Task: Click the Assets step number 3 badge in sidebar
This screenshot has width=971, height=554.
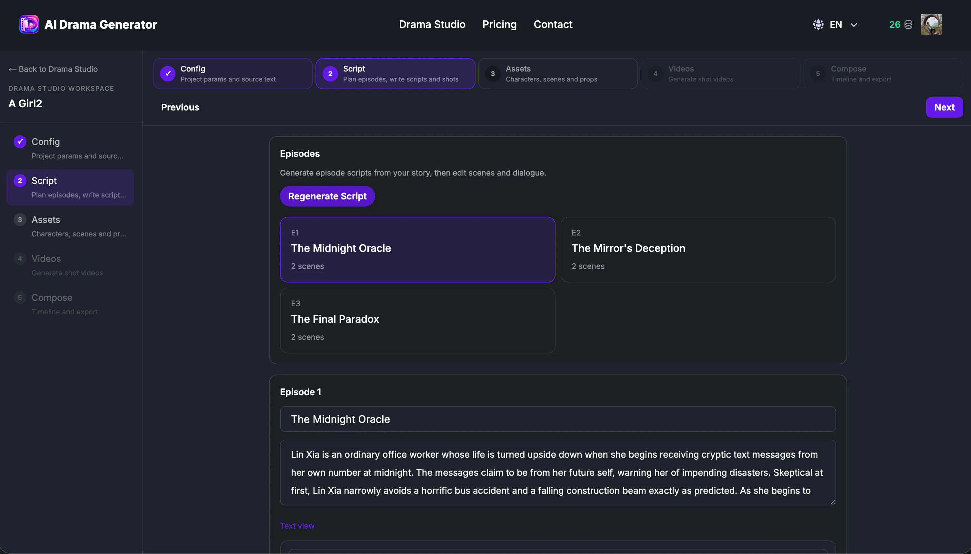Action: click(20, 220)
